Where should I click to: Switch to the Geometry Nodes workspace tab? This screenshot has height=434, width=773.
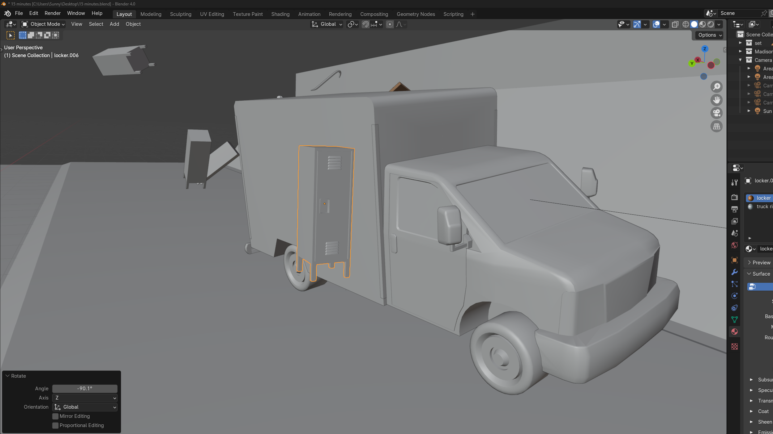pyautogui.click(x=416, y=14)
